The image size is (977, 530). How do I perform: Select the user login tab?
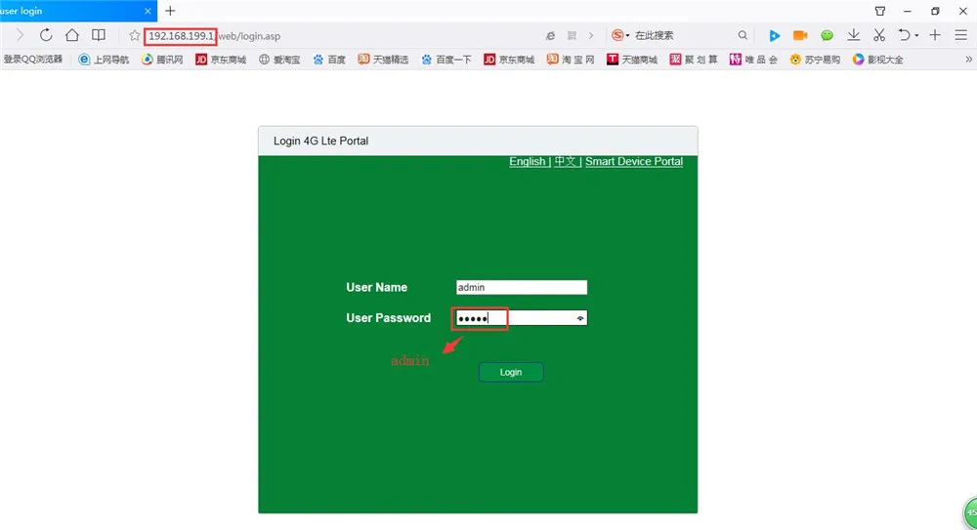(78, 11)
